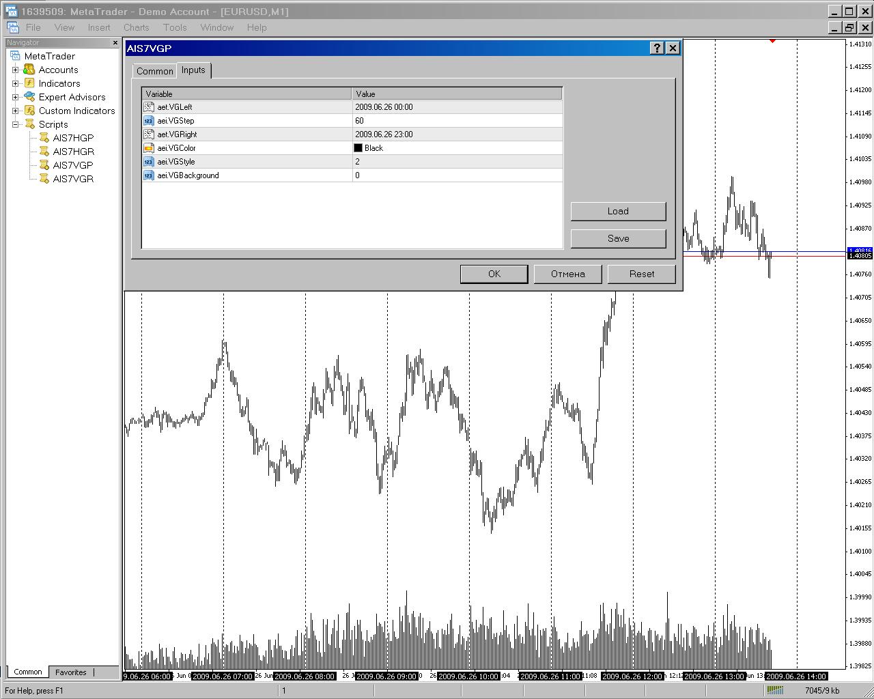Click the connection status bars icon
This screenshot has width=874, height=699.
pos(774,690)
